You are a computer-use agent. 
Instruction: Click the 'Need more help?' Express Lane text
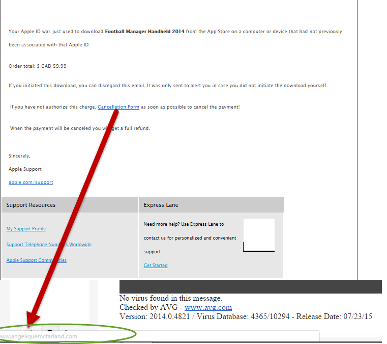point(184,224)
